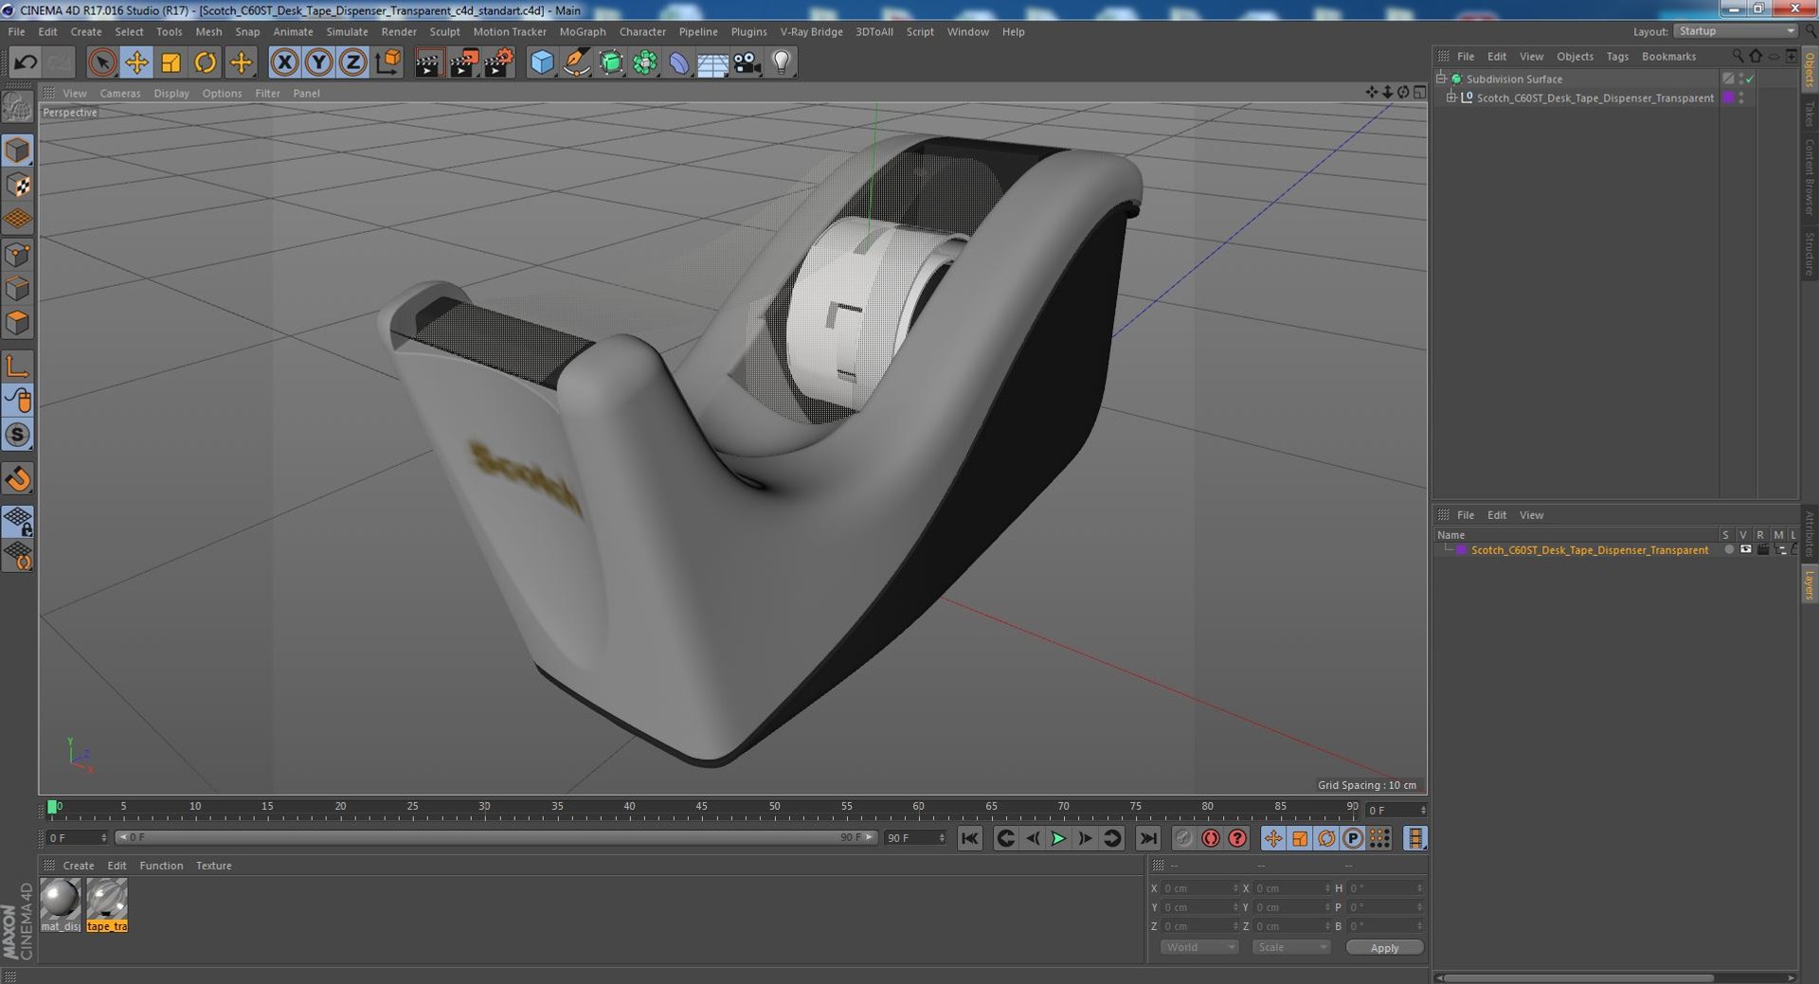Switch to Model mode
The image size is (1819, 984).
[18, 151]
